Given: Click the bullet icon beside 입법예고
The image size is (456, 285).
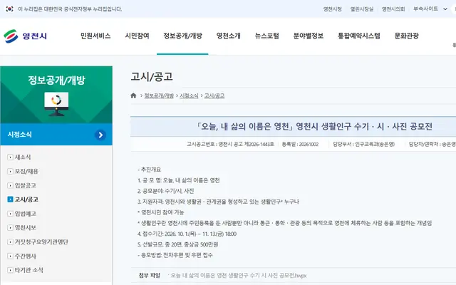Looking at the screenshot, I should point(10,214).
